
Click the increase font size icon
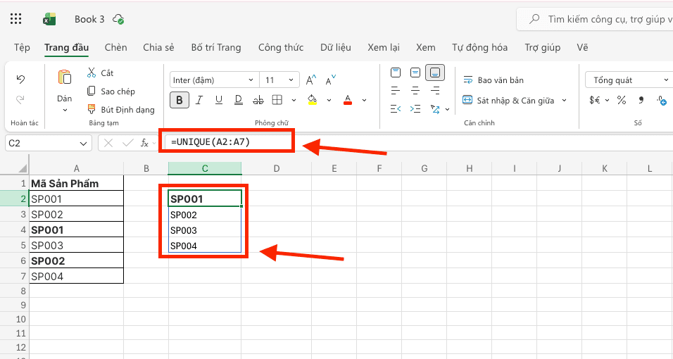(311, 80)
